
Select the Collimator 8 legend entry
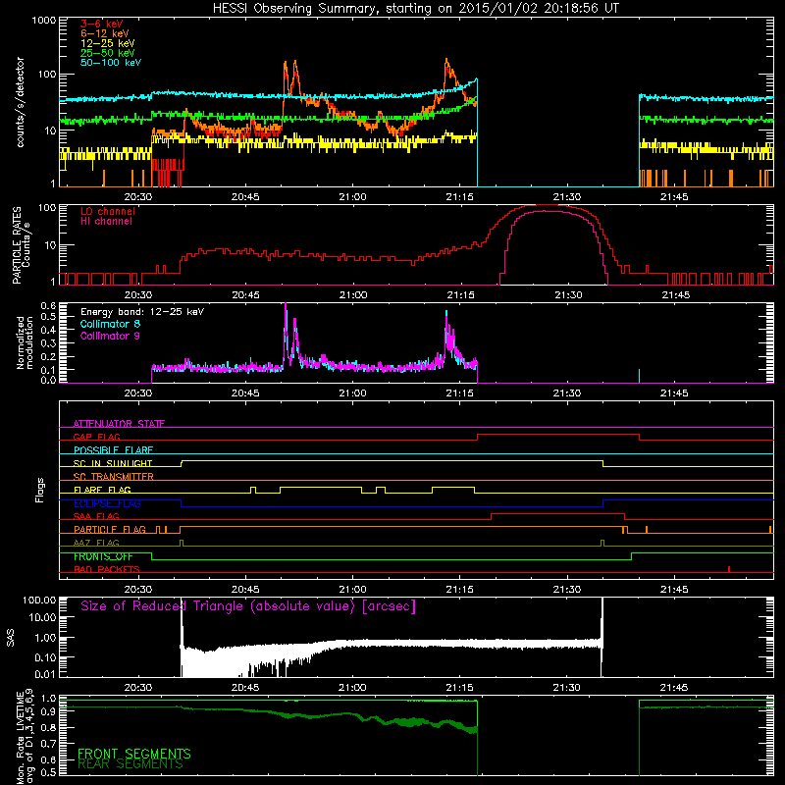110,324
